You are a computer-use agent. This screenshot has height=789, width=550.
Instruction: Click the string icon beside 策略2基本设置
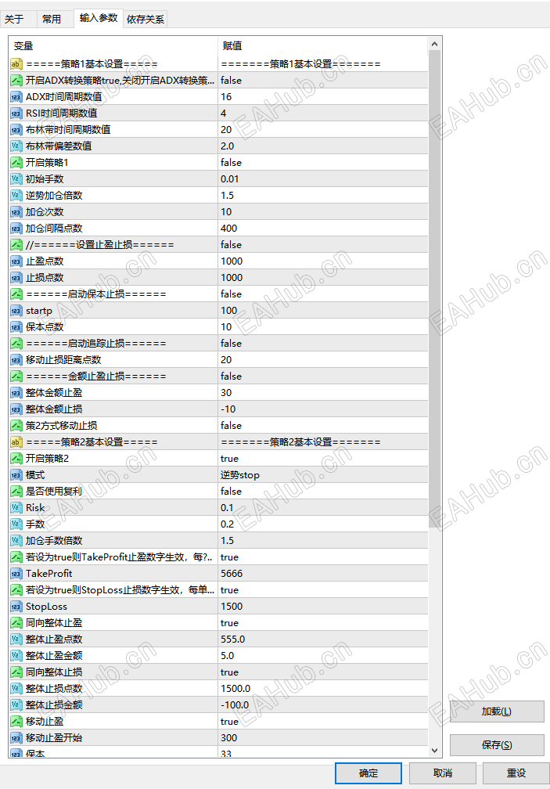pos(16,442)
